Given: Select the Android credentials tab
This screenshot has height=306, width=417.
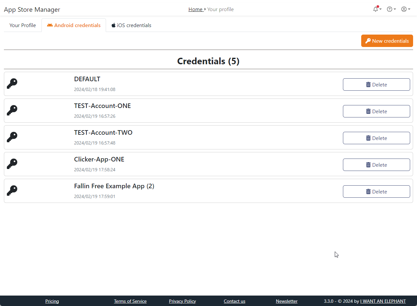Looking at the screenshot, I should [x=74, y=25].
